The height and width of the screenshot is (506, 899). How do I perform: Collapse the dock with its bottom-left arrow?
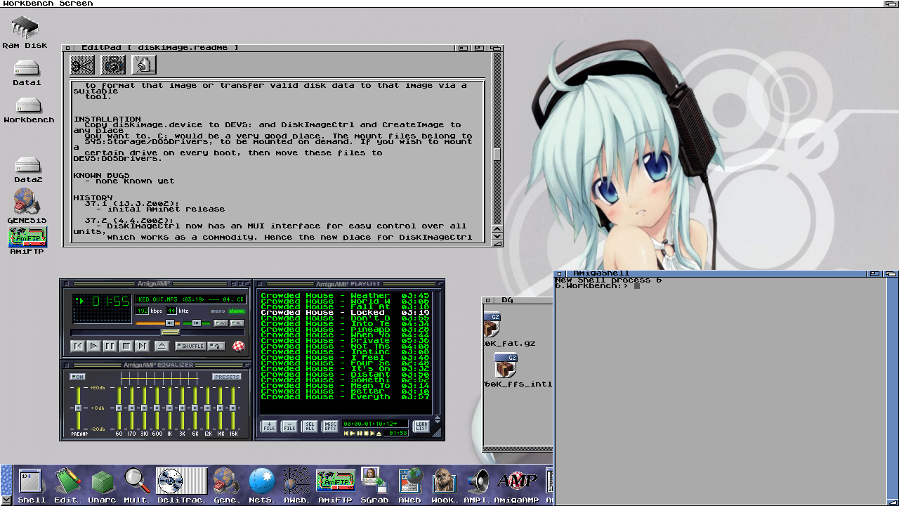point(6,500)
